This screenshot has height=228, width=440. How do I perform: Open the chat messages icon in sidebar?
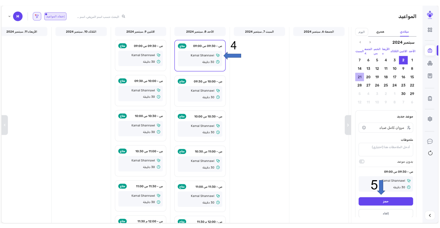coord(430,141)
